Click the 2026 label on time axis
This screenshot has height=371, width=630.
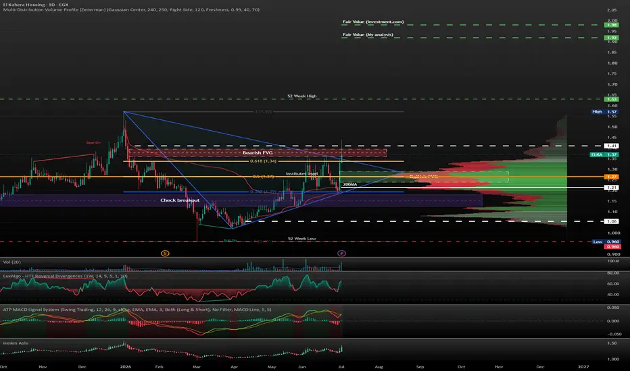pos(125,366)
